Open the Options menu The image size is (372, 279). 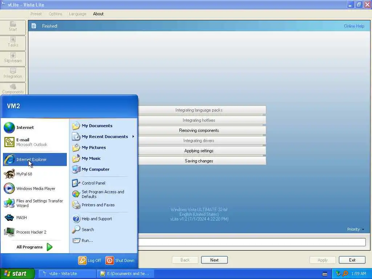55,14
